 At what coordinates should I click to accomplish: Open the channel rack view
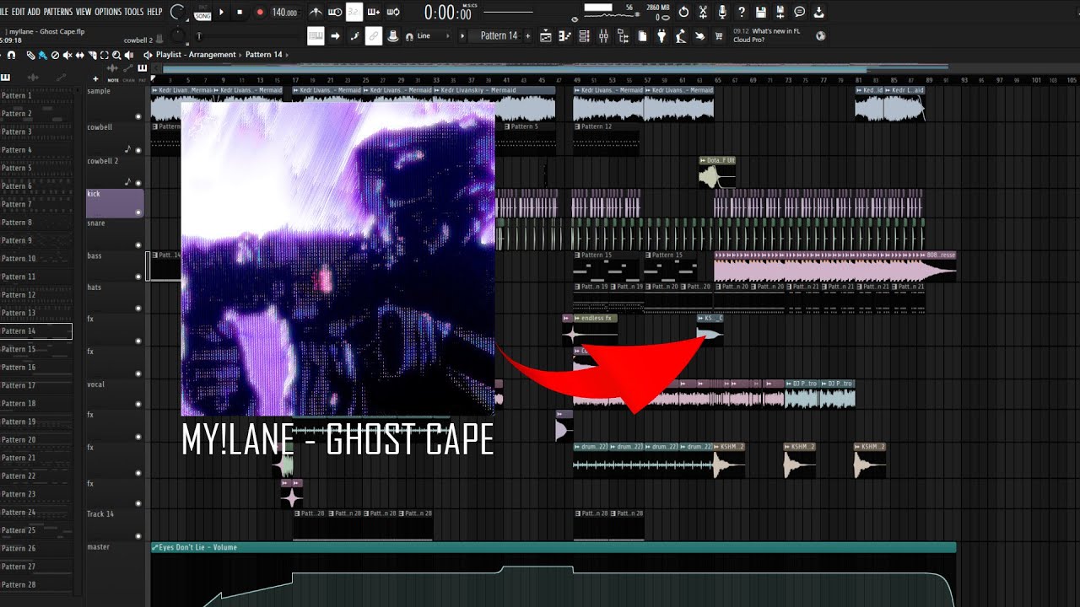[585, 36]
